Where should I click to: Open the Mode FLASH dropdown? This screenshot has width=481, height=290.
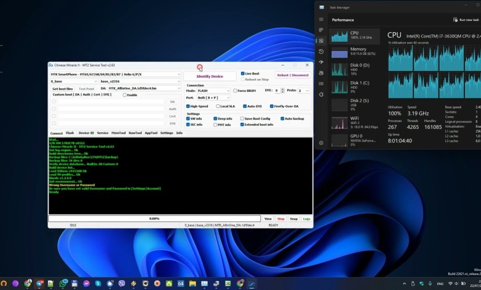click(x=213, y=91)
